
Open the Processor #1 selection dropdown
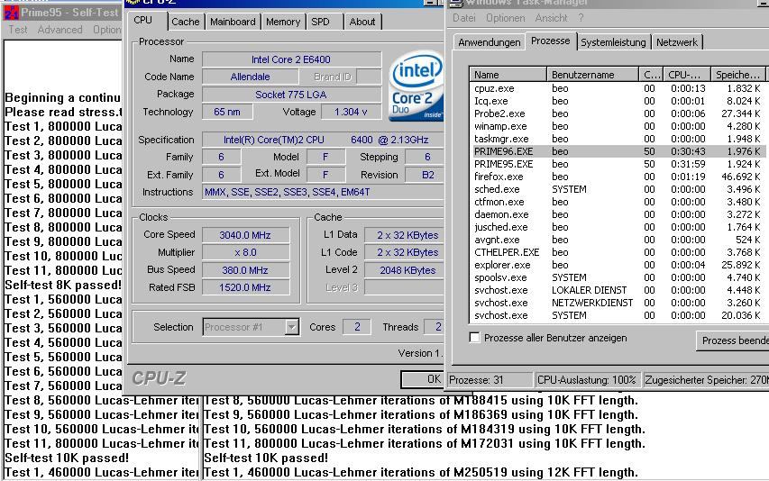click(292, 327)
